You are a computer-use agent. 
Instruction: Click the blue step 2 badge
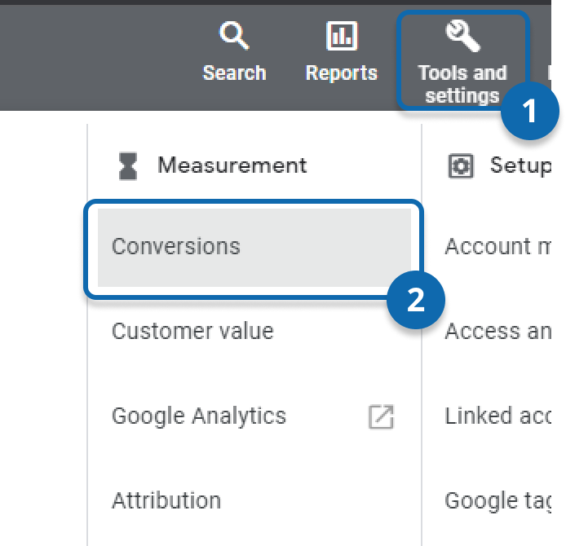pos(416,301)
